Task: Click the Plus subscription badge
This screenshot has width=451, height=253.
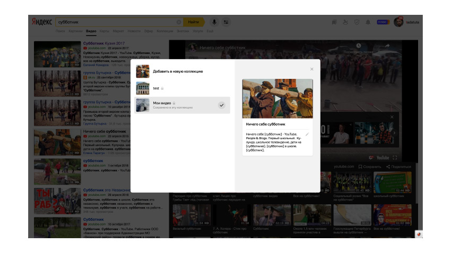Action: (x=383, y=22)
